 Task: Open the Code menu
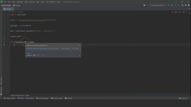point(26,2)
